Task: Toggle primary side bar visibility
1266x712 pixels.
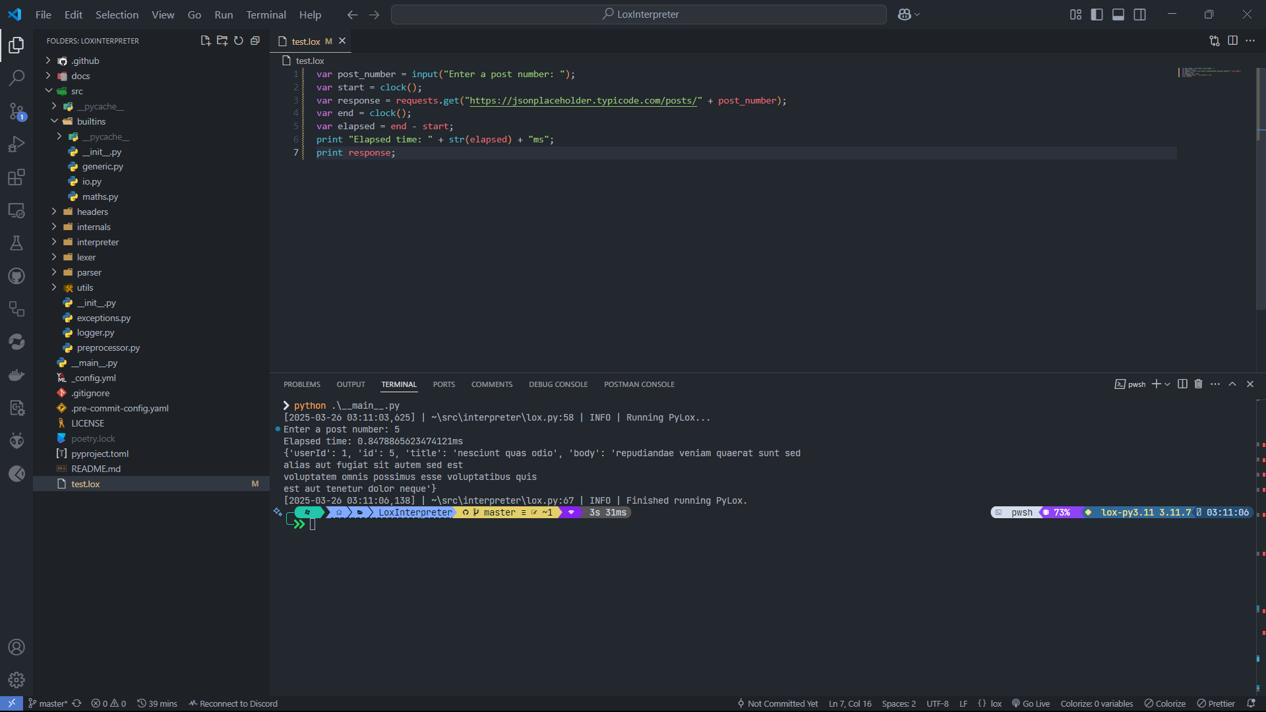Action: (x=1097, y=15)
